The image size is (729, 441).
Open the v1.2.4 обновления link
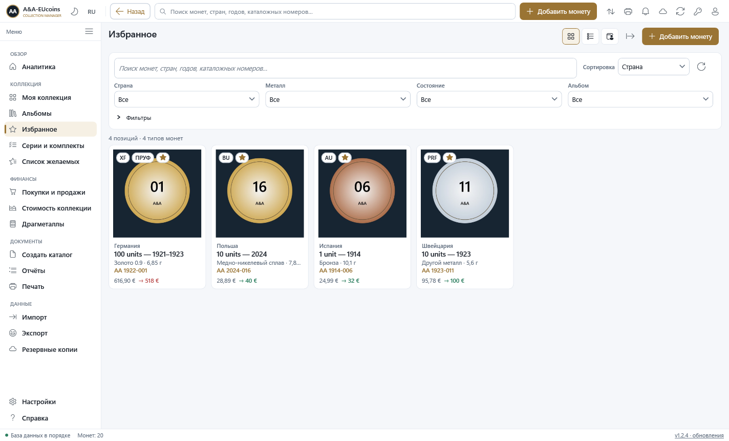click(x=699, y=435)
